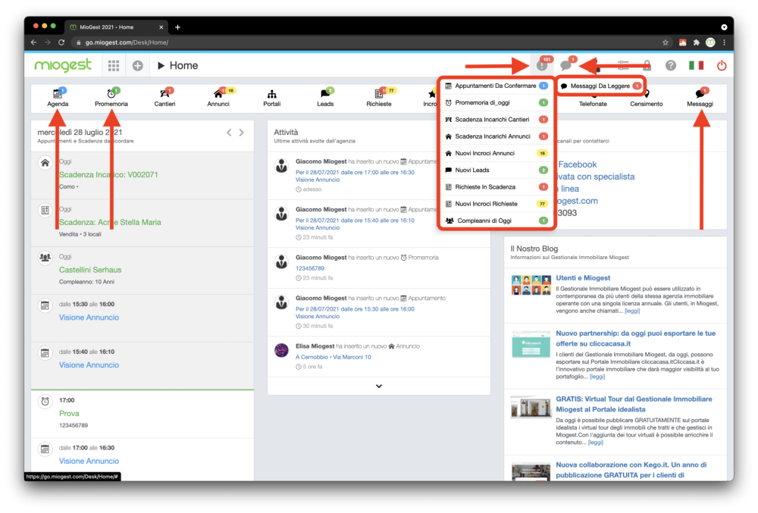
Task: Open Messaggi from the shortcut bar
Action: (x=700, y=97)
